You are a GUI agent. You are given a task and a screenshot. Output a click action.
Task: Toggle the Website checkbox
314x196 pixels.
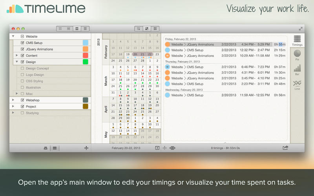[22, 36]
